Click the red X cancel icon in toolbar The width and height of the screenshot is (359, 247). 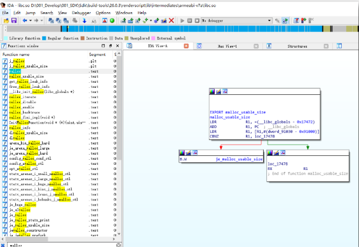coord(172,20)
